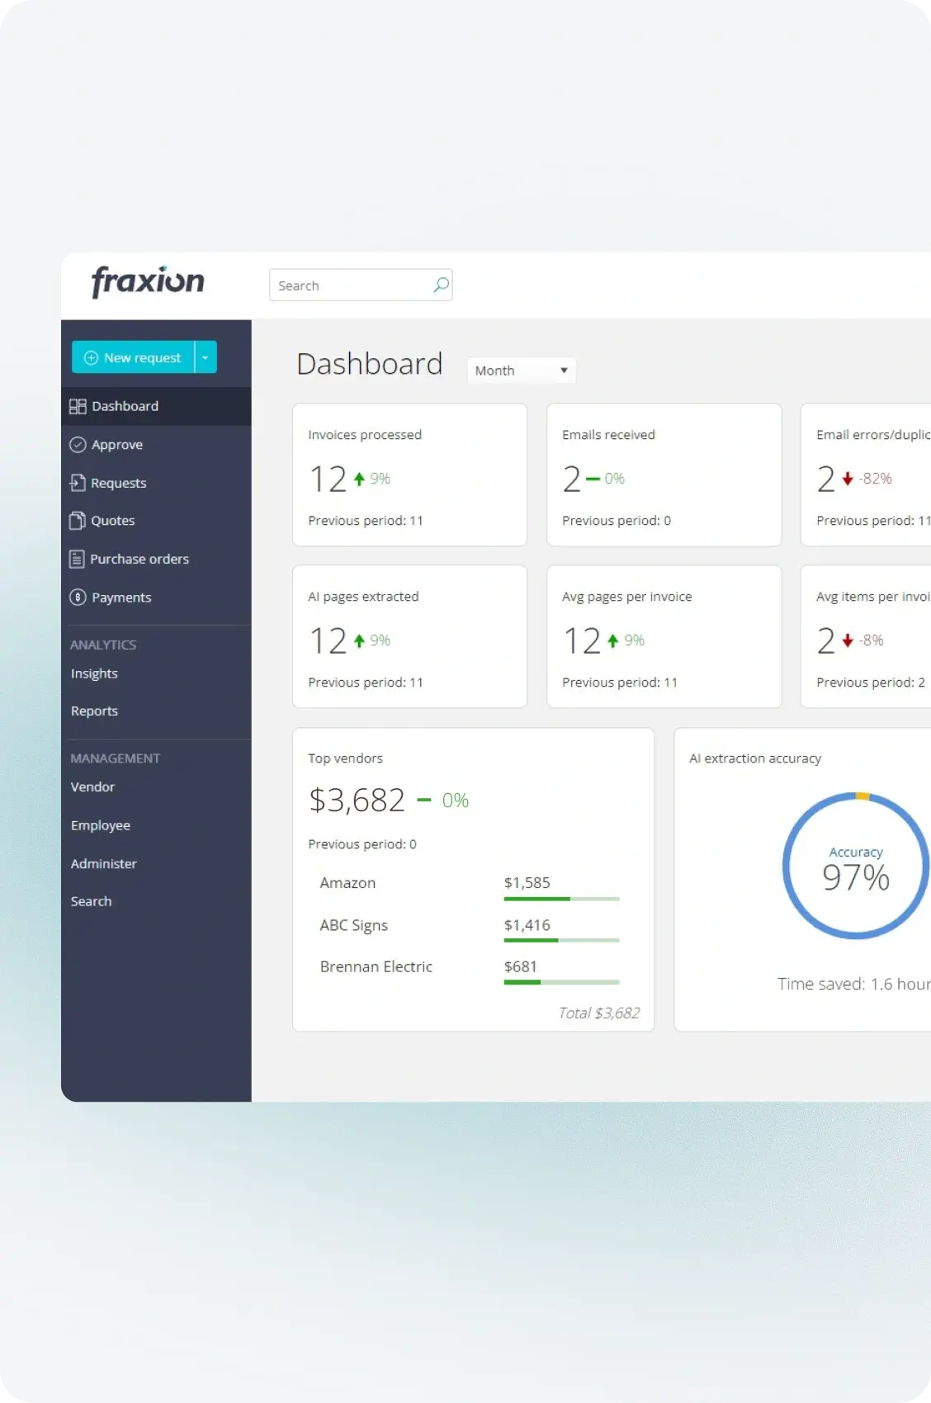931x1403 pixels.
Task: Open Administer page
Action: 104,863
